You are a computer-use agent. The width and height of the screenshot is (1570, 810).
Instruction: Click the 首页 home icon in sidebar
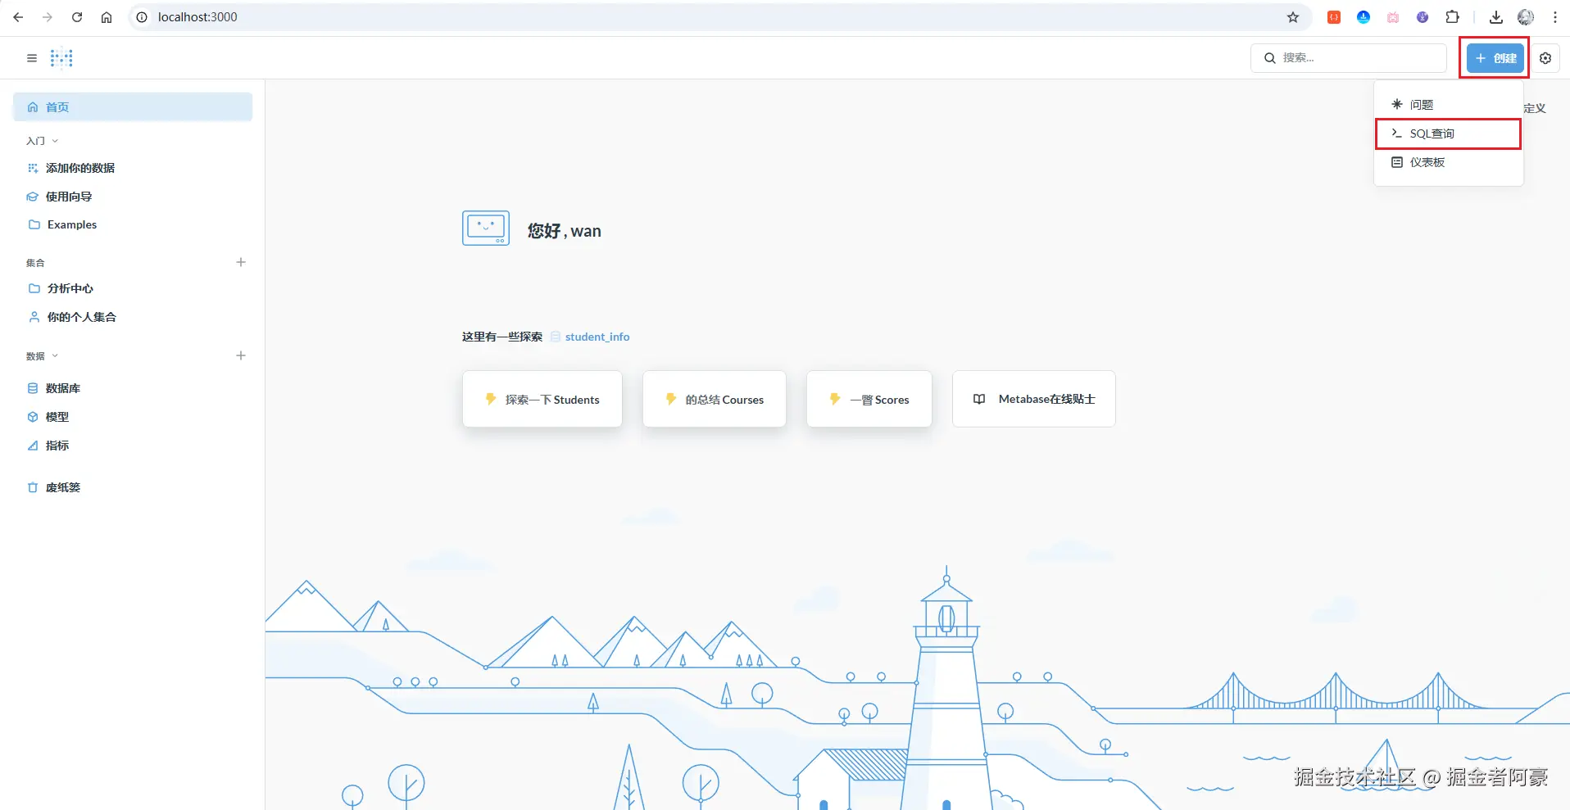coord(33,107)
